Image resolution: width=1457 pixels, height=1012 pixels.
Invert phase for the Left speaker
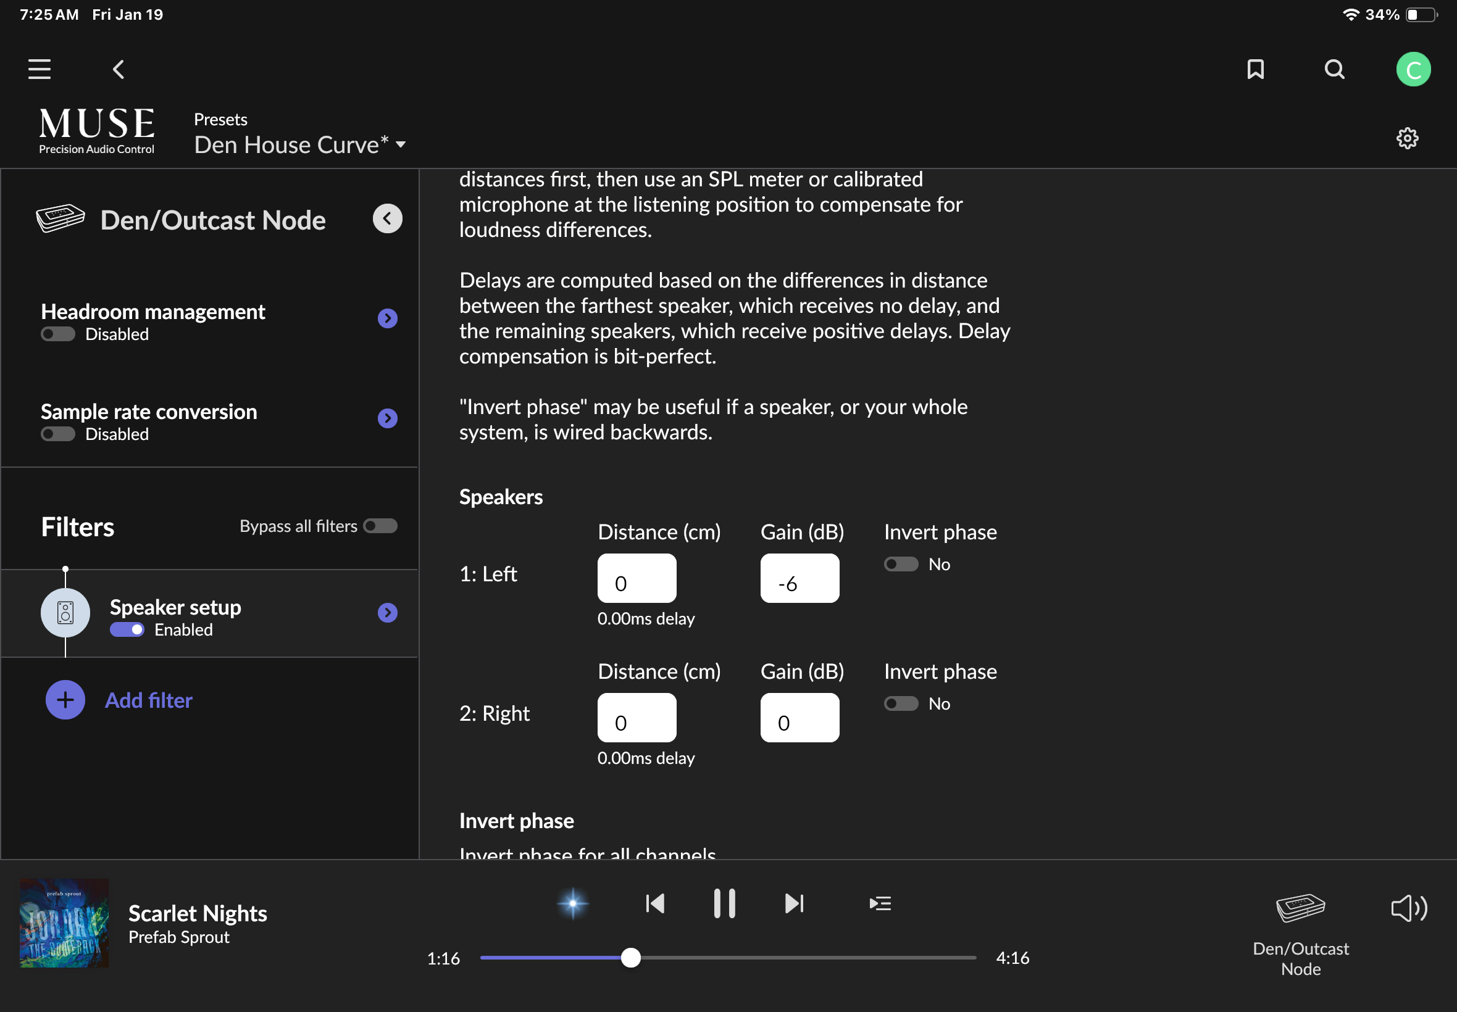(901, 565)
